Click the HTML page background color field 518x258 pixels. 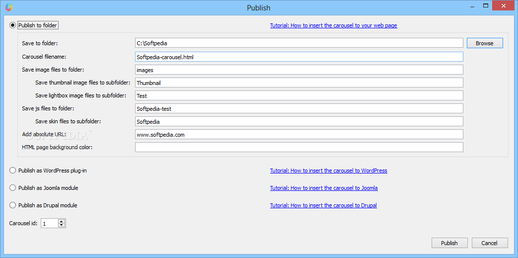pos(299,147)
